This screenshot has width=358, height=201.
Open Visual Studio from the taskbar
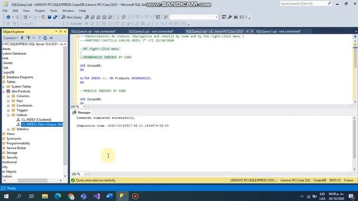pyautogui.click(x=97, y=196)
